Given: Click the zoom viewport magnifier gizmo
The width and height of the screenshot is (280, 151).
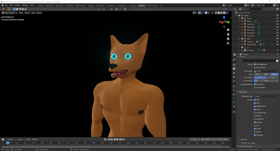Looking at the screenshot, I should pyautogui.click(x=228, y=30).
